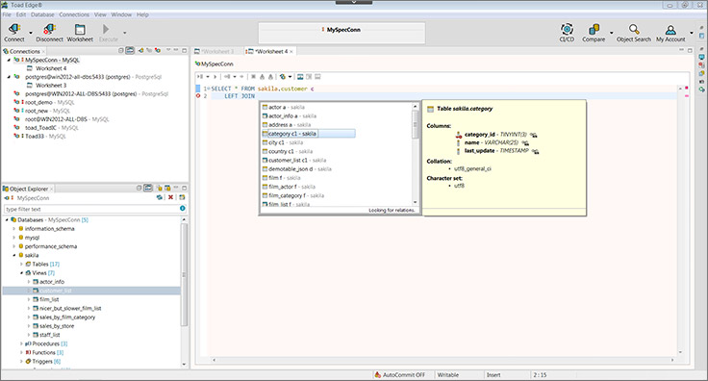Open the Window menu
708x381 pixels.
121,14
